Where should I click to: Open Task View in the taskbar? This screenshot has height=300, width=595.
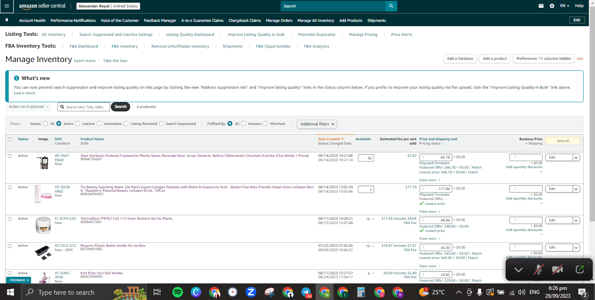coord(158,292)
